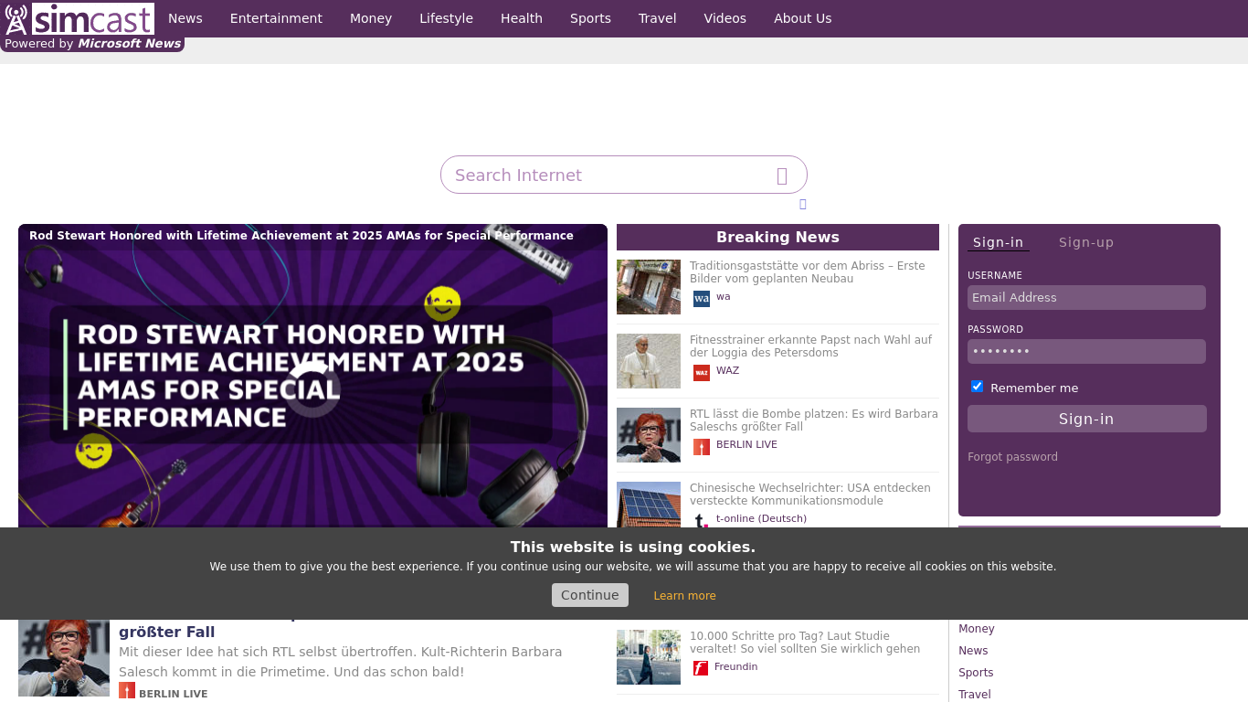Open the Lifestyle menu
The width and height of the screenshot is (1248, 702).
[446, 18]
